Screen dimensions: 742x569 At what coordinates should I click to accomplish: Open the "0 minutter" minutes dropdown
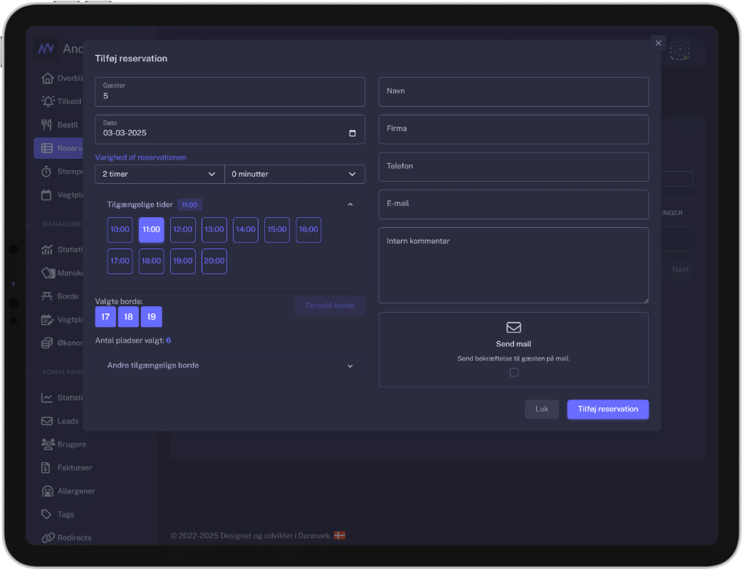coord(293,174)
